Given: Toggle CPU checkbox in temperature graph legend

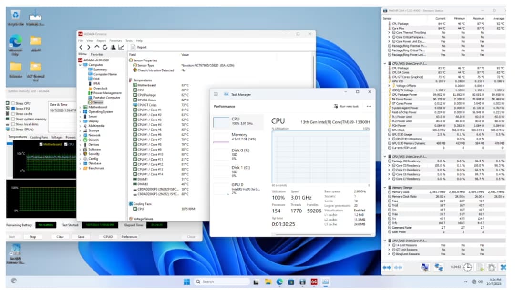Looking at the screenshot, I should (66, 144).
